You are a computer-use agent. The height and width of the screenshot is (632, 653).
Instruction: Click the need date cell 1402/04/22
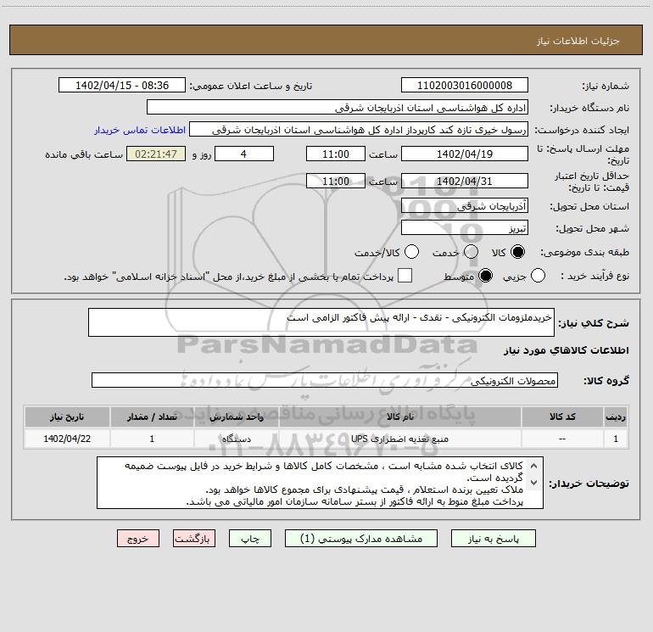(67, 439)
